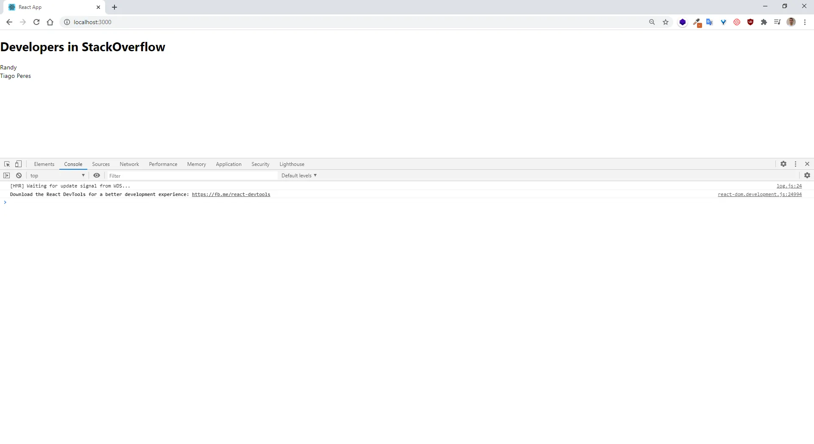Expand the Default levels dropdown
This screenshot has height=444, width=814.
(x=299, y=176)
